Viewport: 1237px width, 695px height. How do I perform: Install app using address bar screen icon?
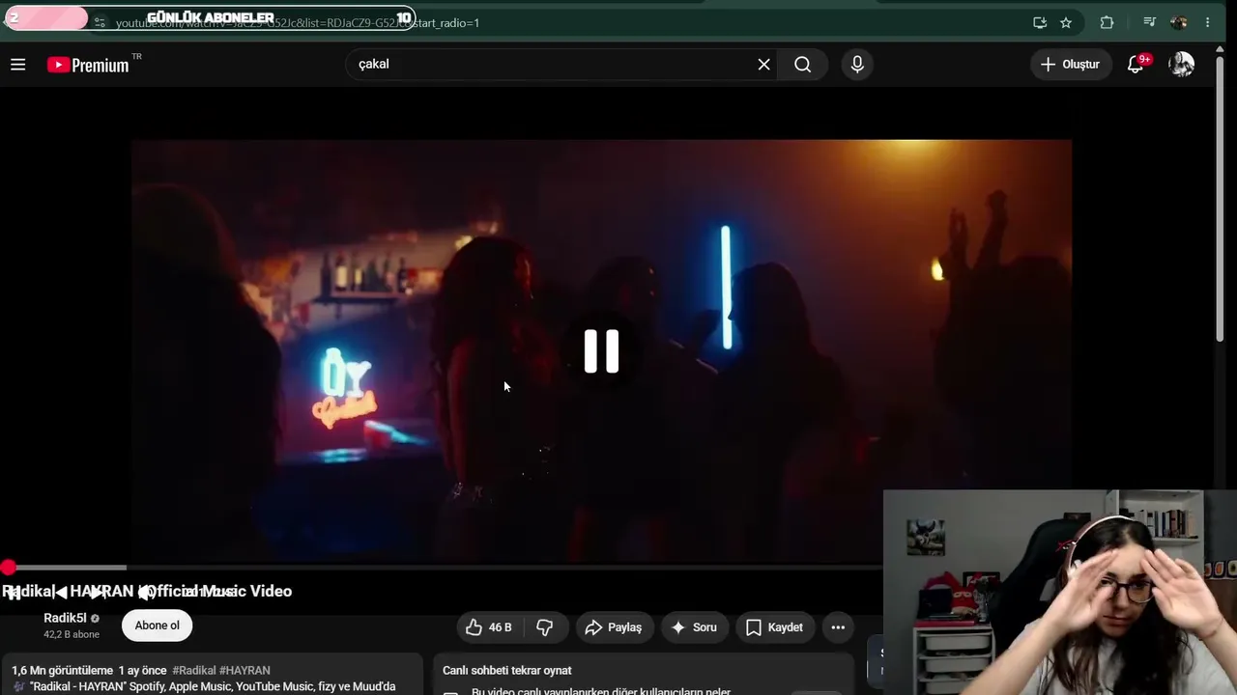tap(1040, 22)
